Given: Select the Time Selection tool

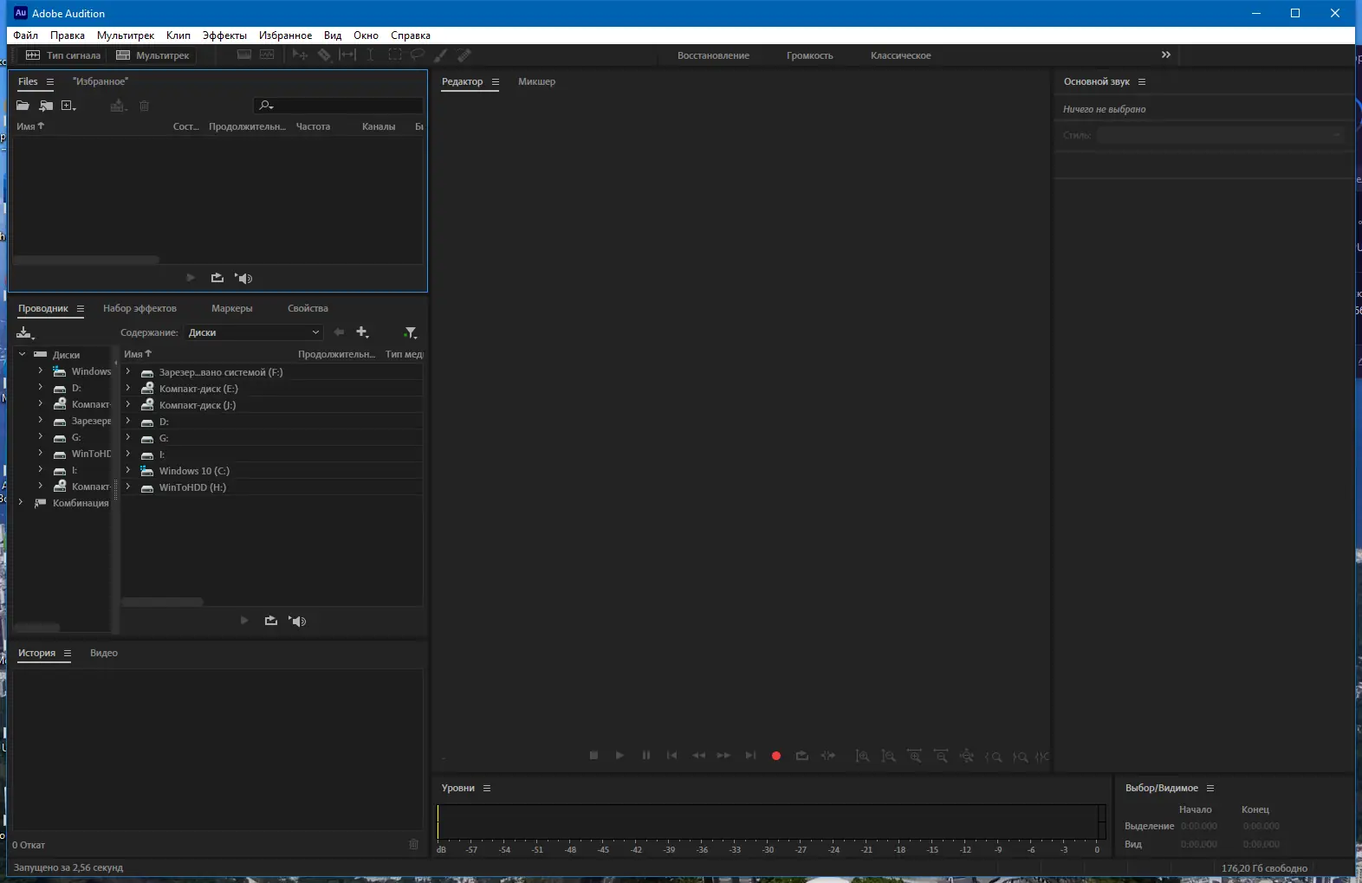Looking at the screenshot, I should click(371, 55).
